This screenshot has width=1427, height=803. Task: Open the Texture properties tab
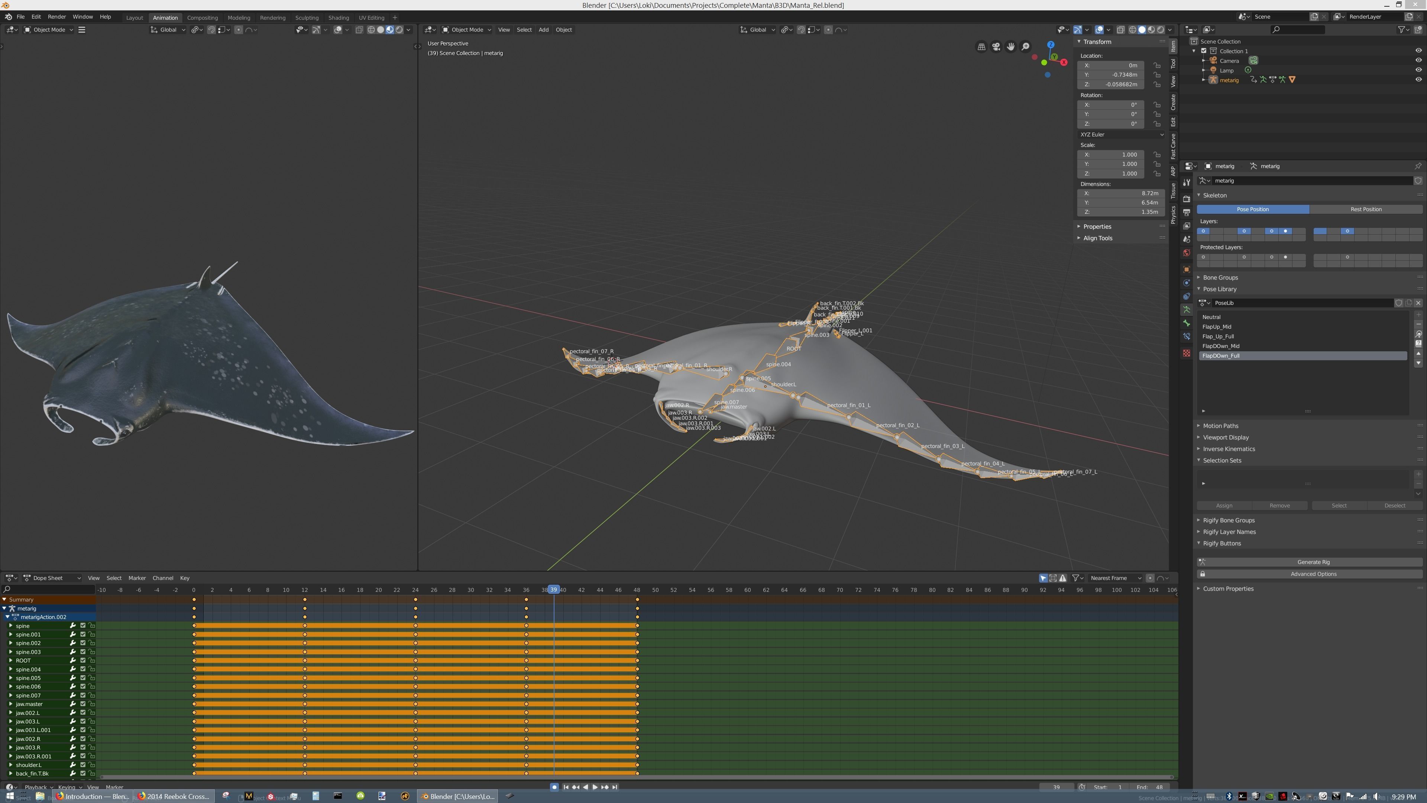[1187, 353]
